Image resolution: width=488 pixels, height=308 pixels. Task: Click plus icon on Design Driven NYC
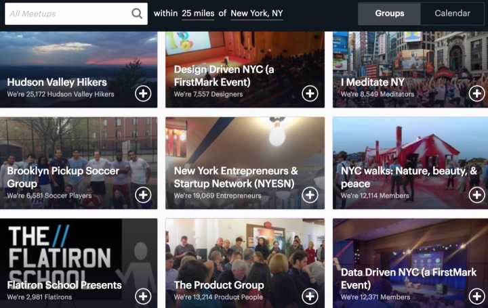pyautogui.click(x=310, y=93)
